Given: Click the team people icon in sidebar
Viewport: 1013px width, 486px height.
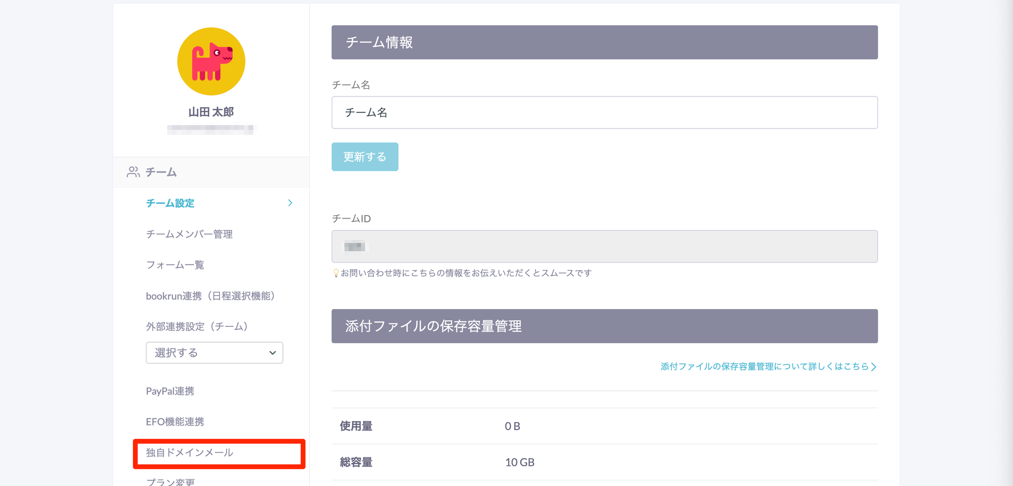Looking at the screenshot, I should [133, 172].
